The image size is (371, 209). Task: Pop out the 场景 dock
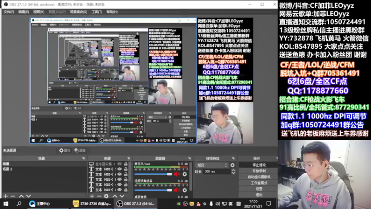coord(83,158)
